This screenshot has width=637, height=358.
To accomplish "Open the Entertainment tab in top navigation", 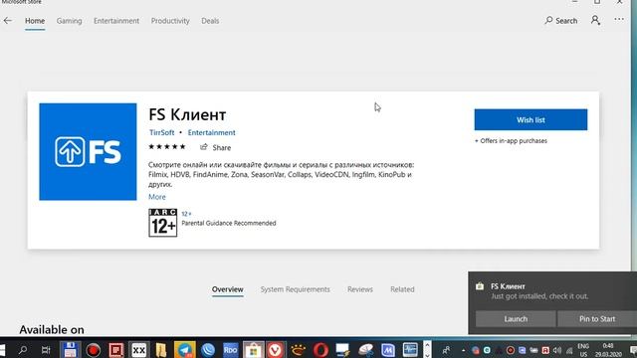I will (x=116, y=21).
